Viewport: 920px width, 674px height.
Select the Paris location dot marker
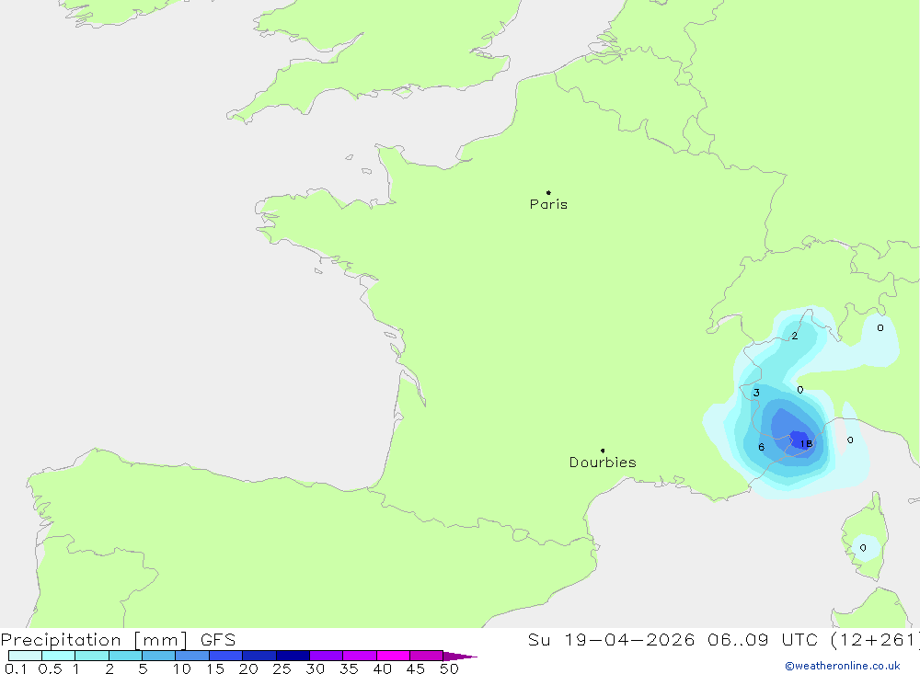coord(548,192)
